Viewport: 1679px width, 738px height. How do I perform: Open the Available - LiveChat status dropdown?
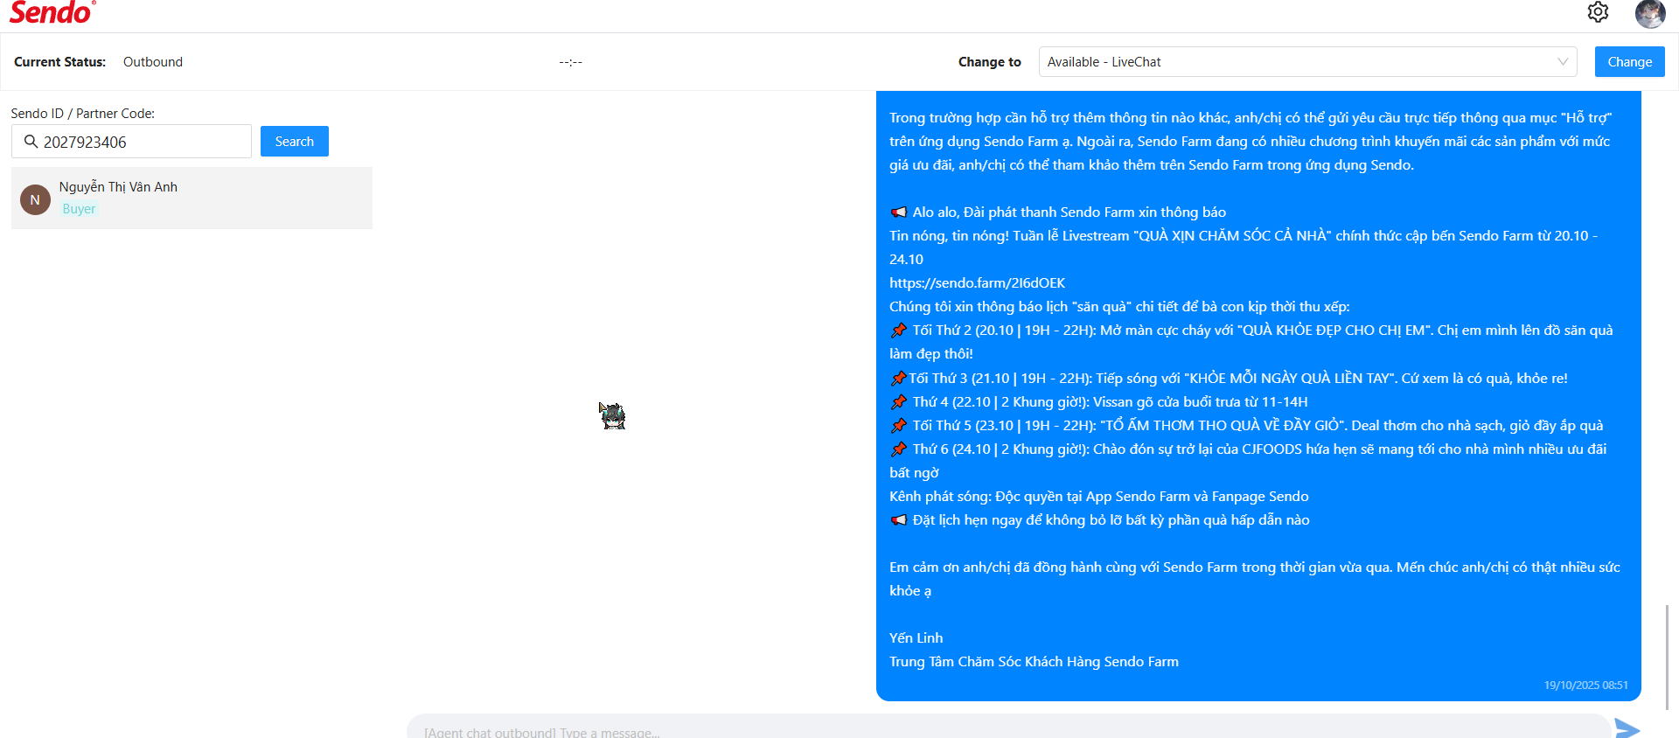[x=1307, y=62]
